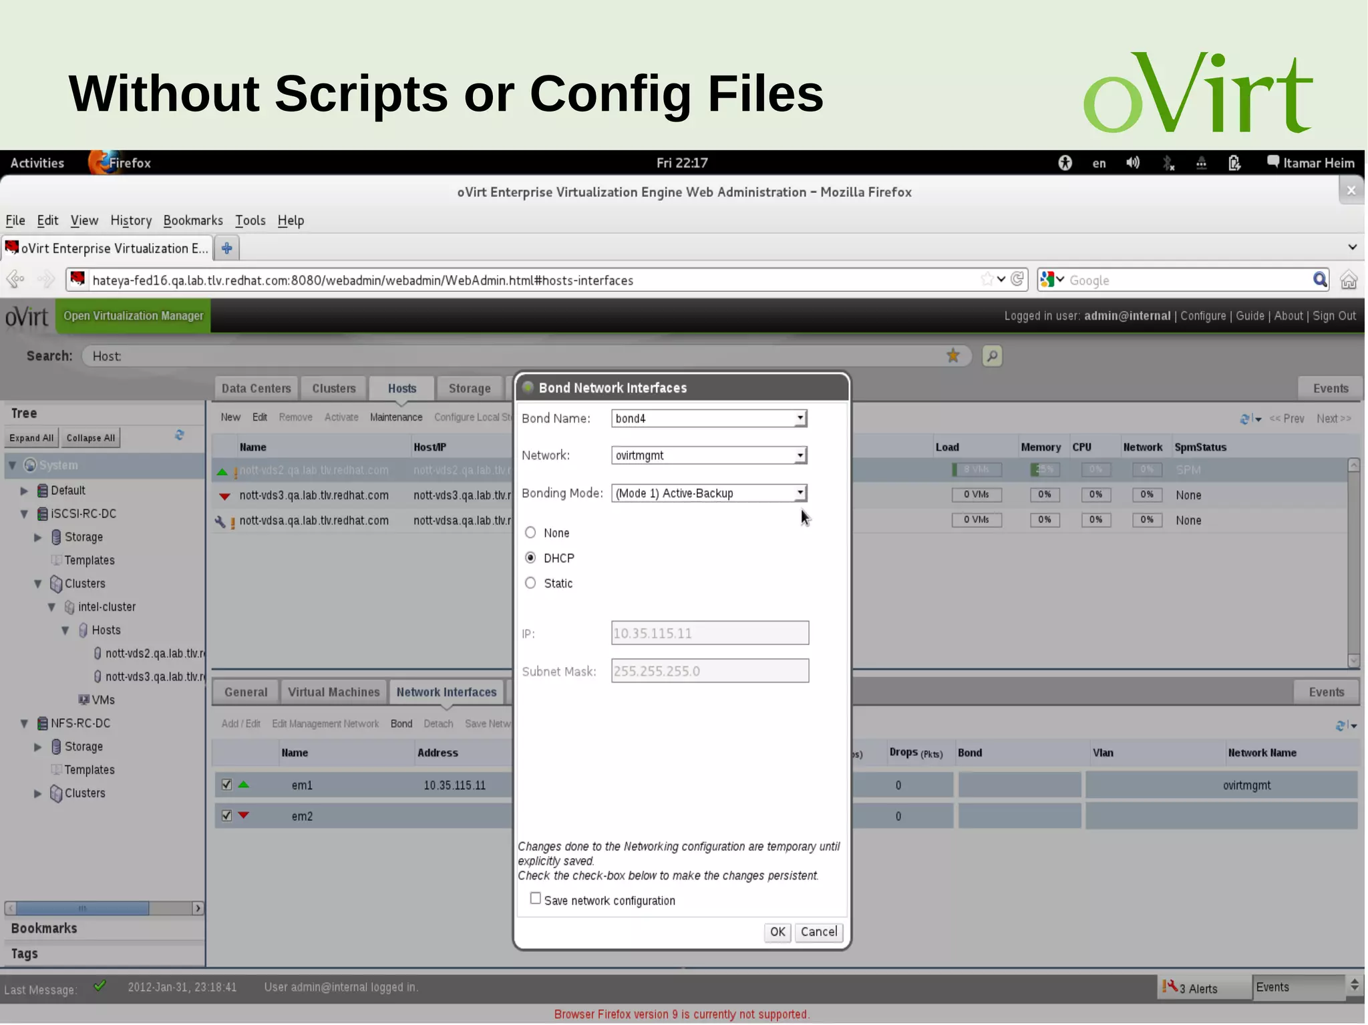Click the network icon in top bar
The width and height of the screenshot is (1368, 1025).
pos(1201,163)
